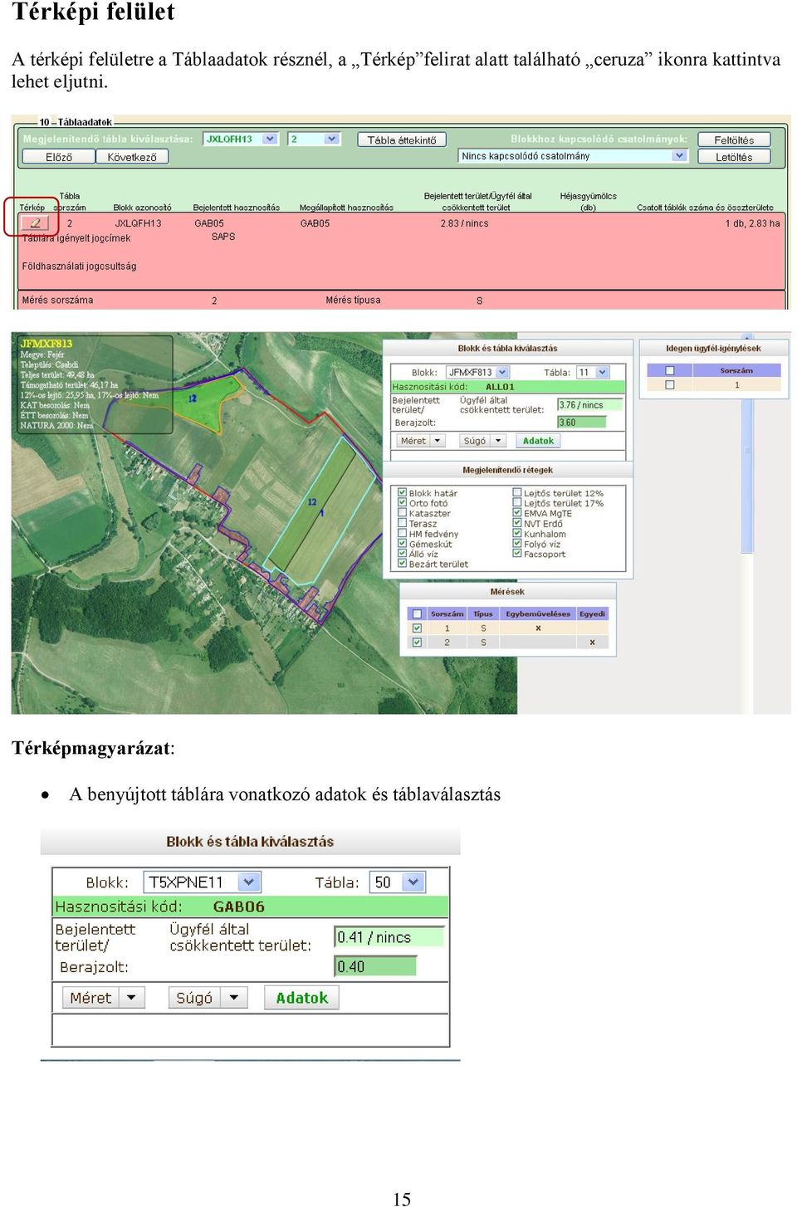Click the Egybeművelésés column header
797x1207 pixels.
coord(538,614)
